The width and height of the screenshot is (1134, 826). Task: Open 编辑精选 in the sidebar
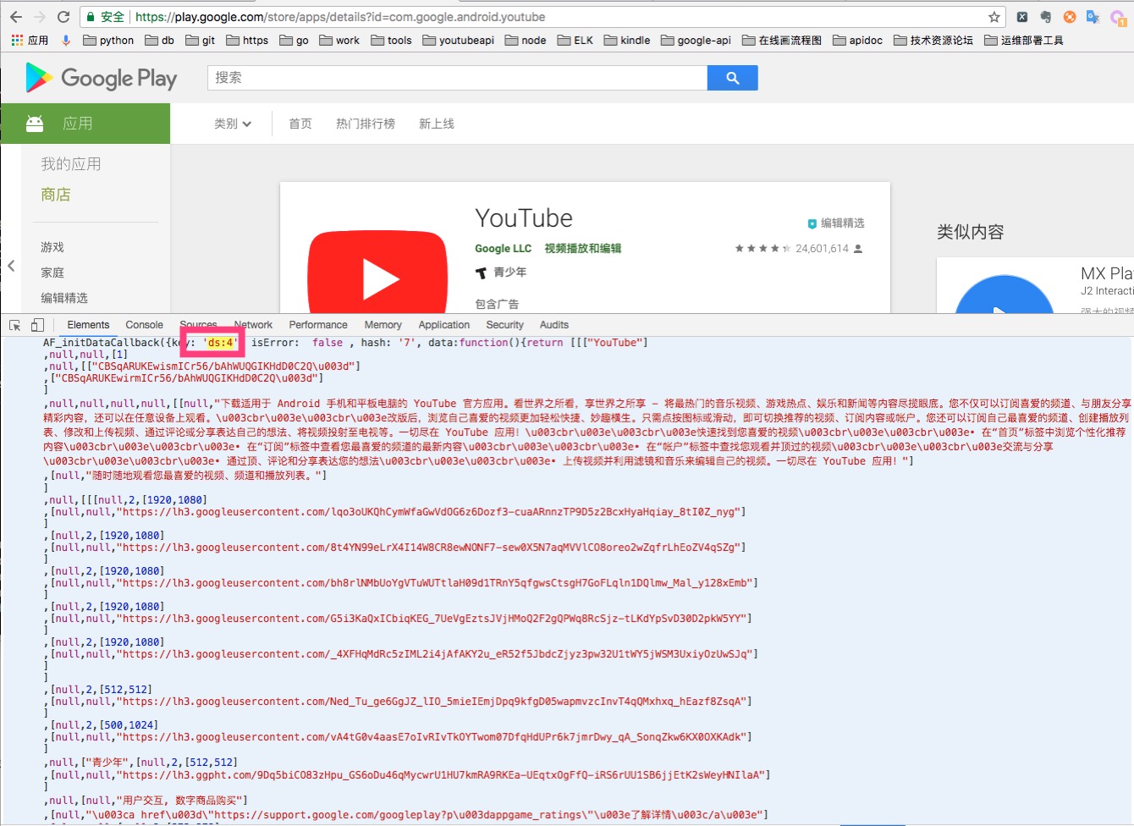pos(64,298)
